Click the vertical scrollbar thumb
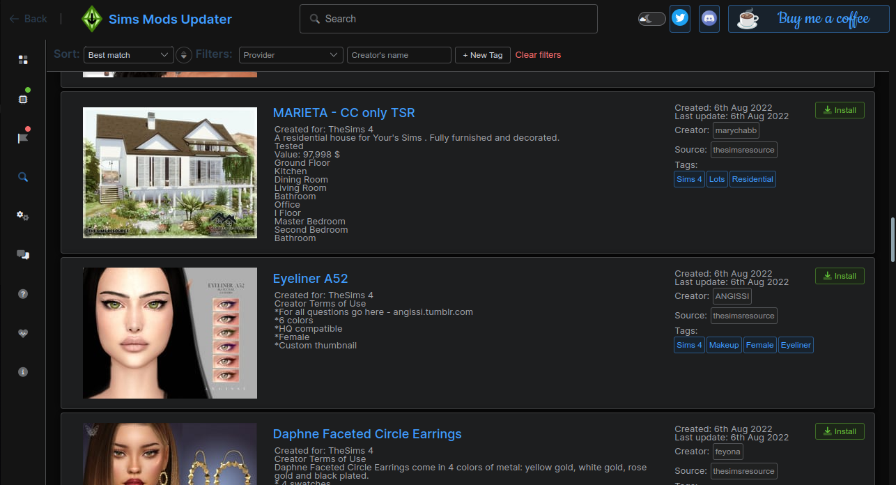 (x=893, y=240)
